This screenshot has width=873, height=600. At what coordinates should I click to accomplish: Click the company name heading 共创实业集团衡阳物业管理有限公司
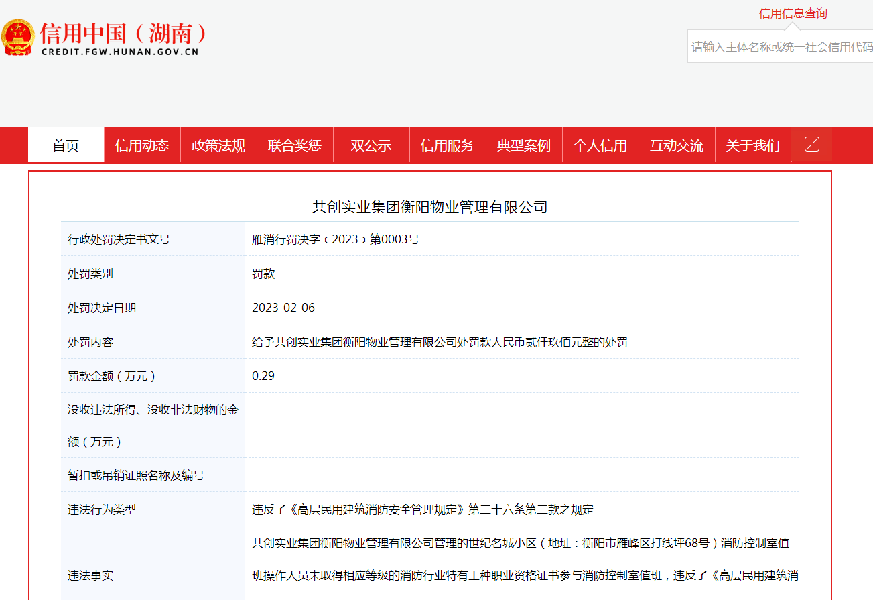pyautogui.click(x=430, y=207)
